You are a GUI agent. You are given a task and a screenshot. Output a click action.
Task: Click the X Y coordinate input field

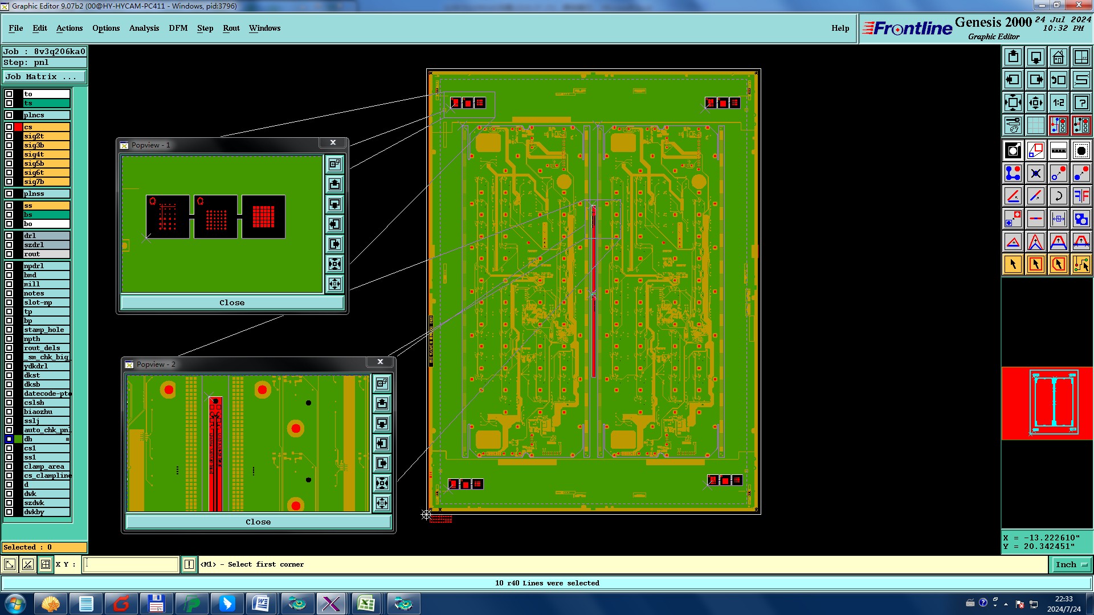[x=131, y=564]
